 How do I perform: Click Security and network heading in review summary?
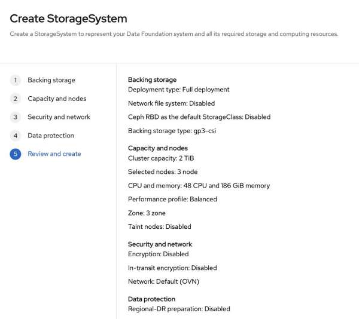click(x=160, y=244)
